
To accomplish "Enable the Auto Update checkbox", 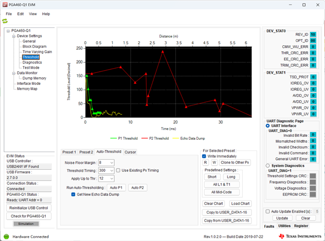I will point(268,212).
